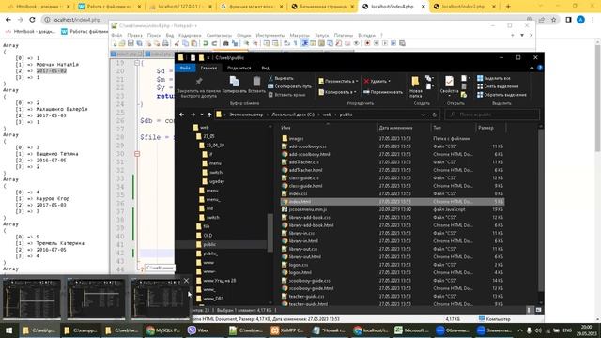Screen dimensions: 601x338
Task: Switch to localhost/index2.php Chrome tab
Action: coord(463,7)
